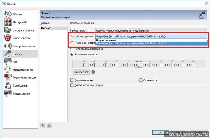This screenshot has height=138, width=210.
Task: Enable the Подавление эха checkbox
Action: [x=72, y=80]
